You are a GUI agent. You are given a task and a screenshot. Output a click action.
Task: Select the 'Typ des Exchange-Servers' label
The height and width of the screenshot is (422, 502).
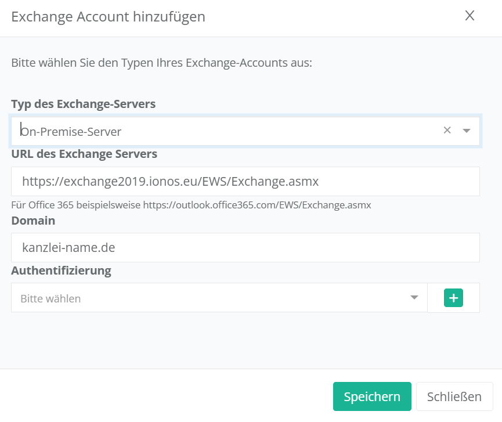pyautogui.click(x=83, y=104)
